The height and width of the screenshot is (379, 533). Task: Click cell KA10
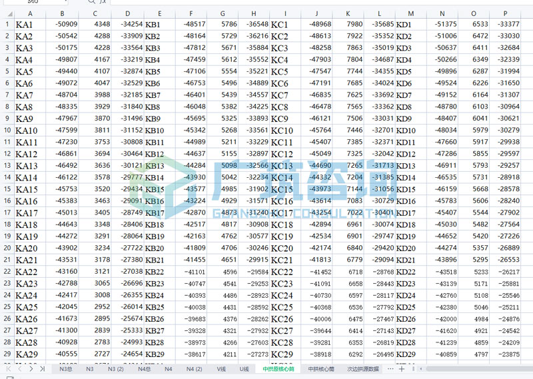coord(30,130)
